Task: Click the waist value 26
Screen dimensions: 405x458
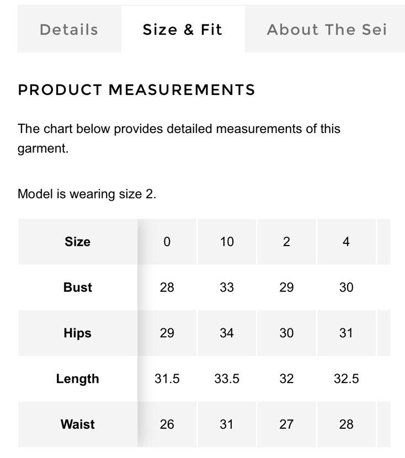Action: (167, 424)
